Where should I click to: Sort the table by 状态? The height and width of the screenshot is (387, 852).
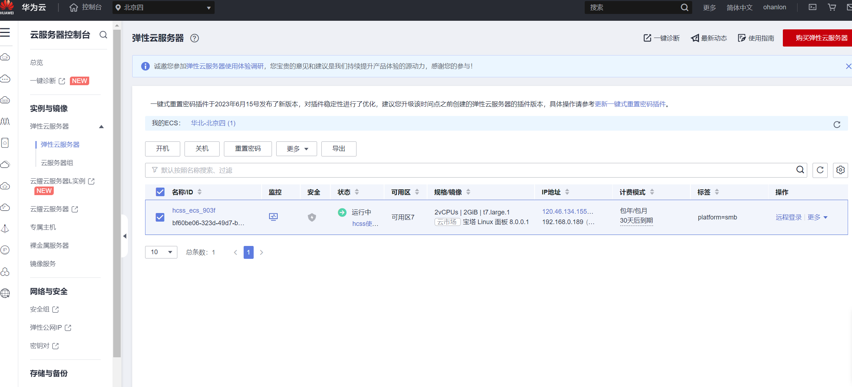pyautogui.click(x=357, y=192)
